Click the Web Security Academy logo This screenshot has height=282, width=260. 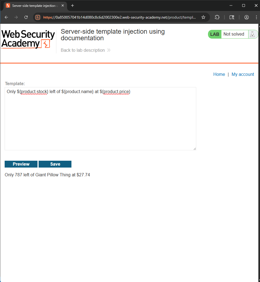coord(28,39)
